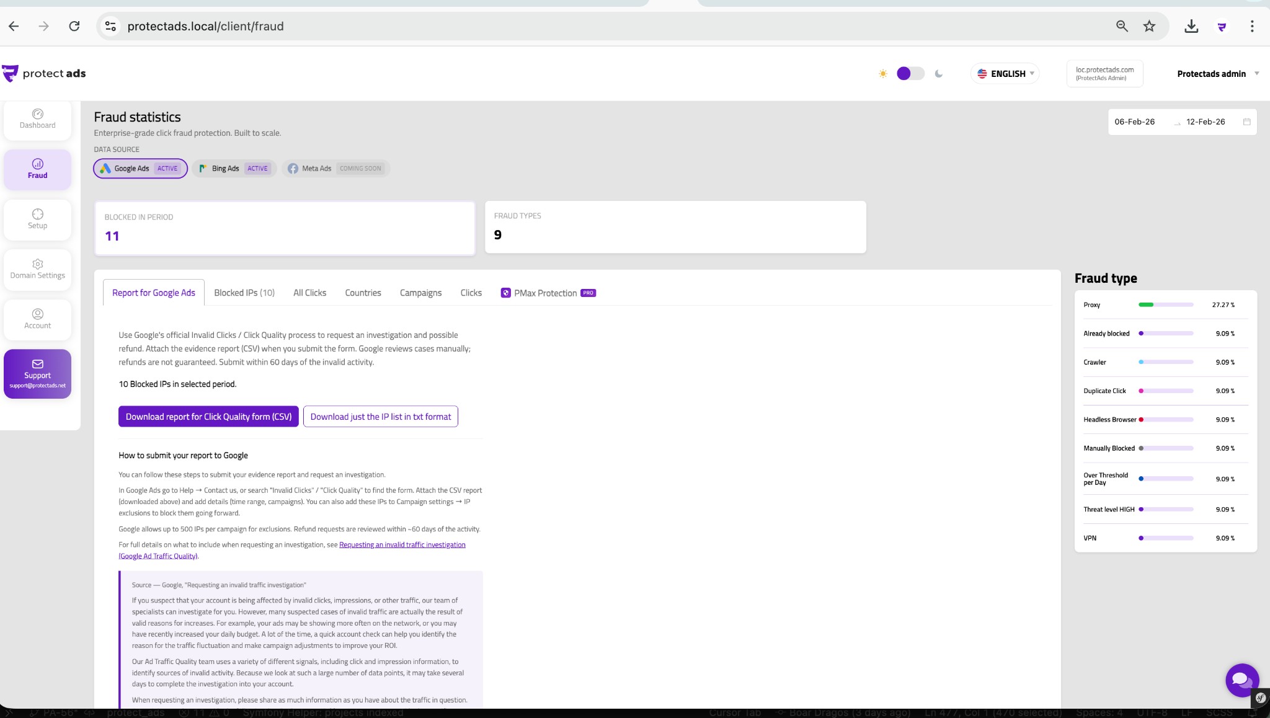Open the invalid traffic investigation link
The image size is (1270, 718).
coord(402,544)
